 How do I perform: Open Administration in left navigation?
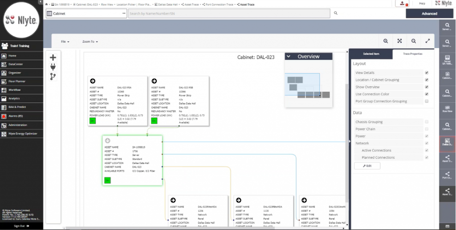(21, 125)
